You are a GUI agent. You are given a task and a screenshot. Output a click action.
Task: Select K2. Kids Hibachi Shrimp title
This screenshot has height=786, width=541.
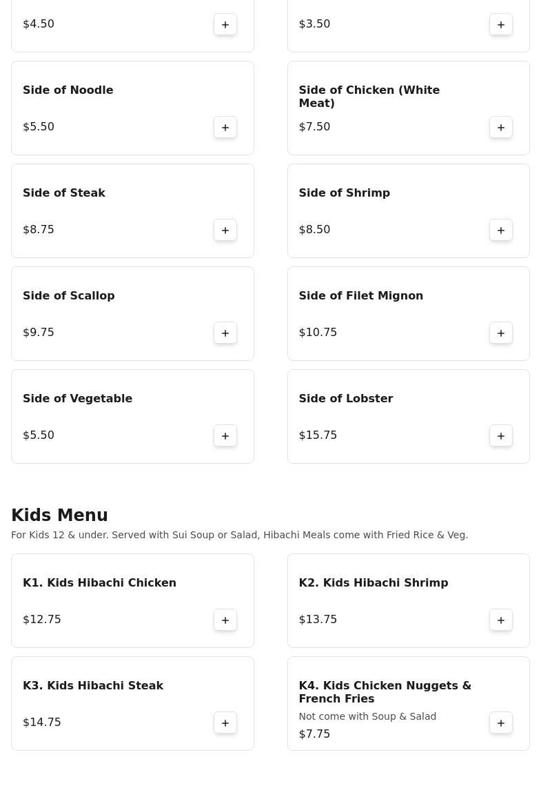(373, 582)
